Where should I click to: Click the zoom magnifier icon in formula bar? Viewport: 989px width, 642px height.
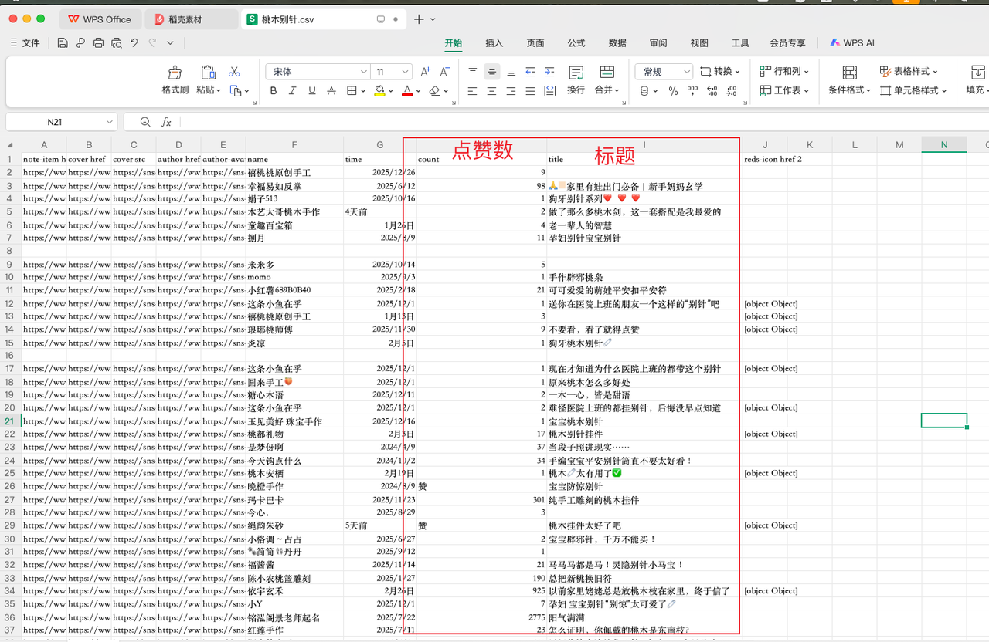(145, 122)
